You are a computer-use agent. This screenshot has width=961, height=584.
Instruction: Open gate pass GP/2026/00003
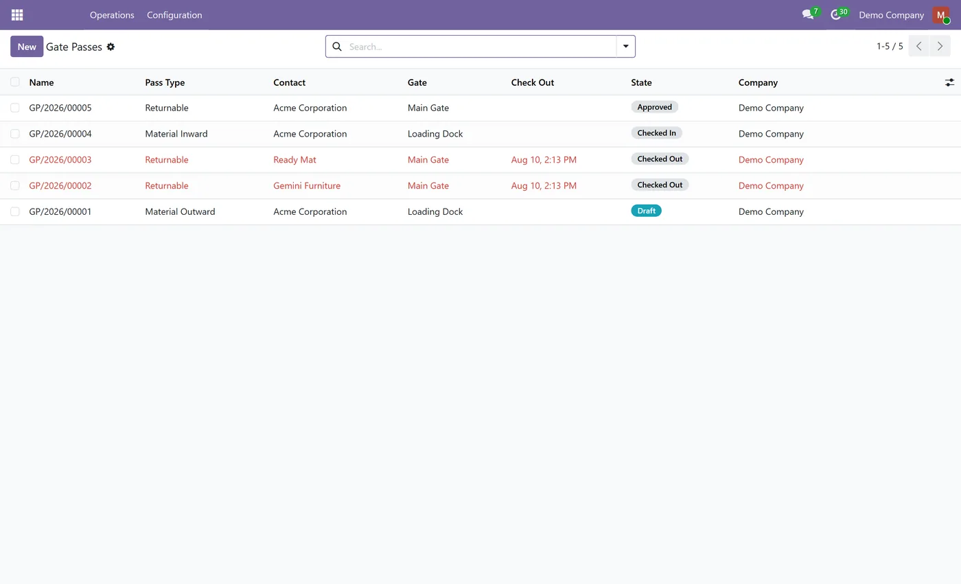[60, 160]
